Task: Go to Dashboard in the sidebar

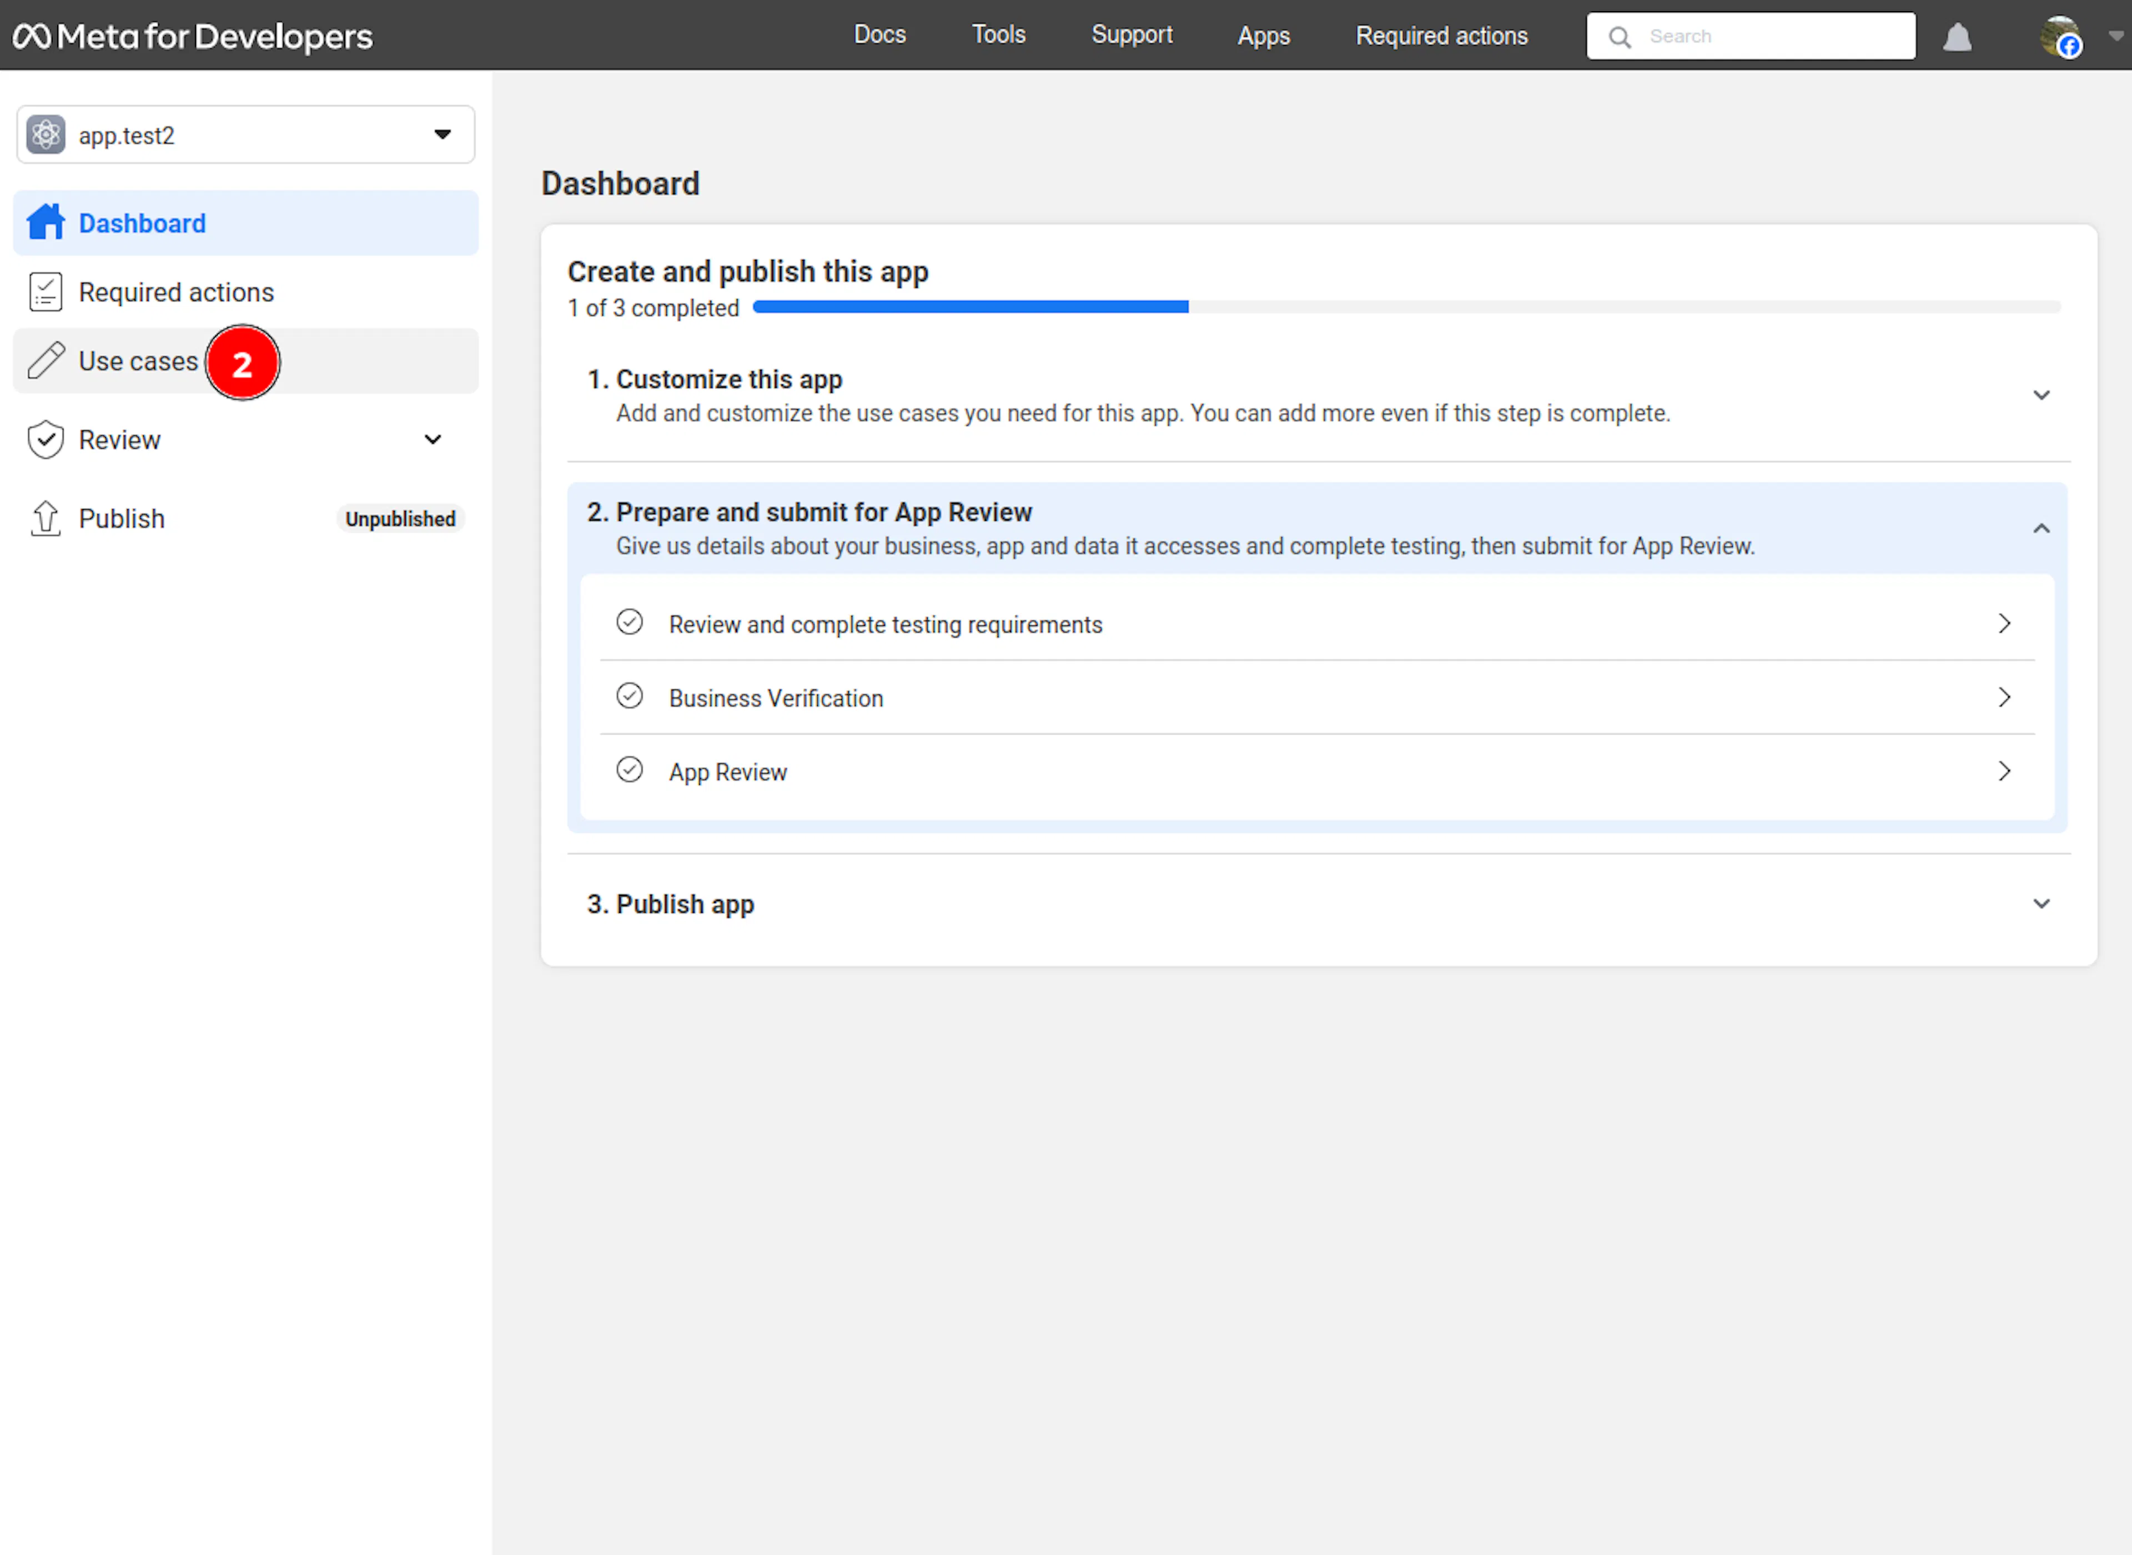Action: pyautogui.click(x=245, y=223)
